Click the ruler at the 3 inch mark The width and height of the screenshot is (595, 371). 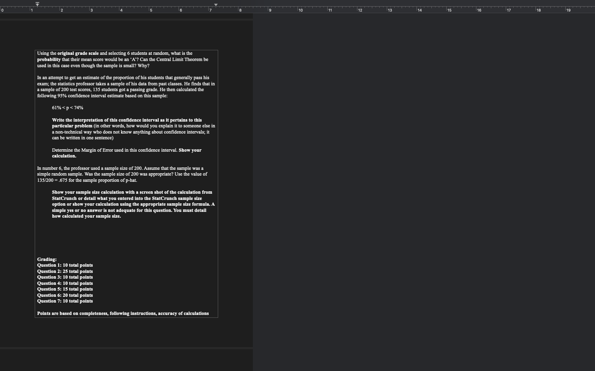point(90,10)
